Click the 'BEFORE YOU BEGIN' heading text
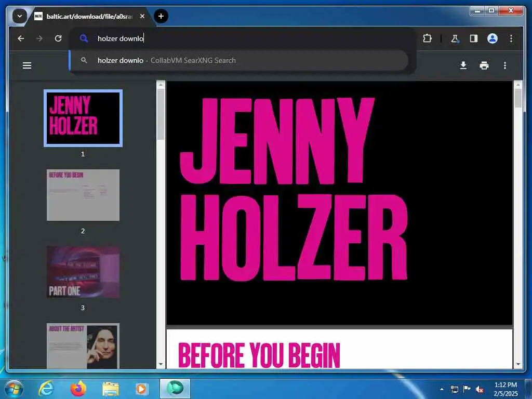Image resolution: width=532 pixels, height=399 pixels. click(x=259, y=355)
